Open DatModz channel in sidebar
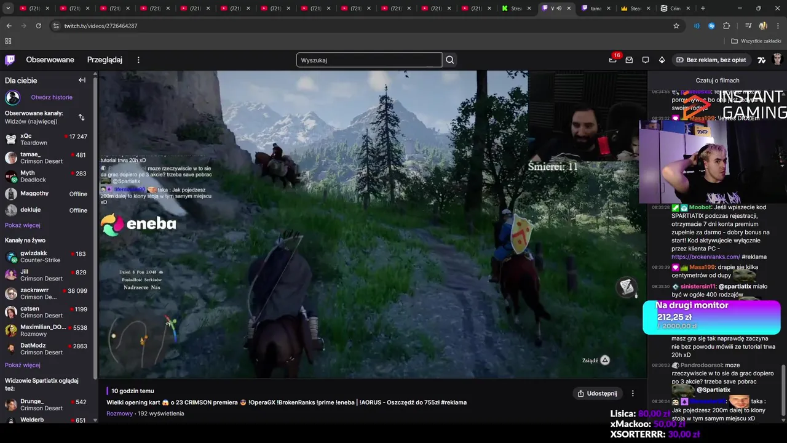The height and width of the screenshot is (443, 787). pos(46,349)
